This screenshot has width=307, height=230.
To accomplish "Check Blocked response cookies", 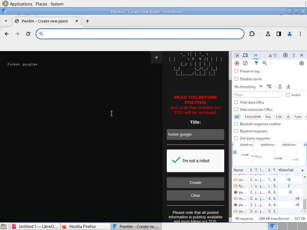I will [236, 124].
